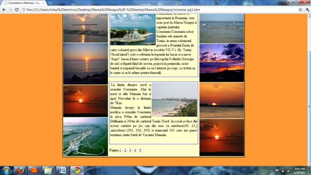Open Chrome icon in the taskbar
The width and height of the screenshot is (311, 175).
[77, 171]
